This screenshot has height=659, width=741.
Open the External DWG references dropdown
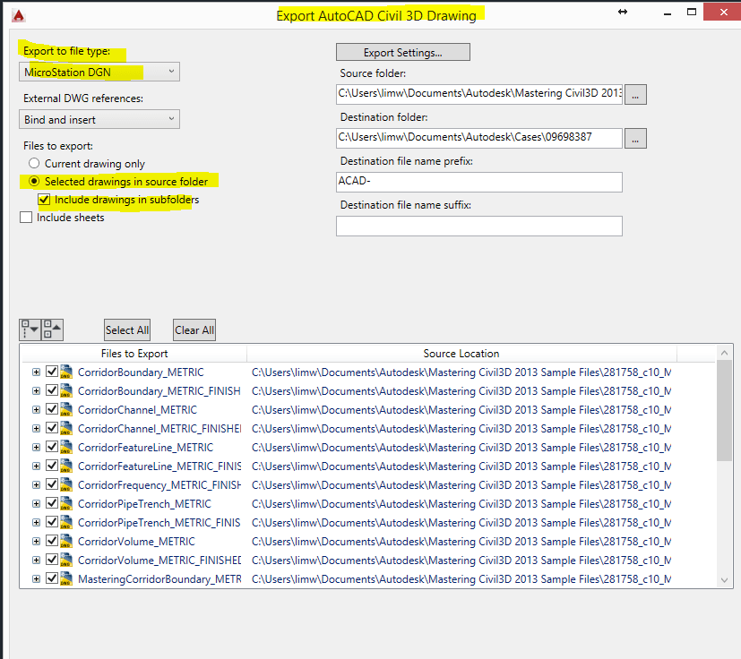click(x=99, y=119)
